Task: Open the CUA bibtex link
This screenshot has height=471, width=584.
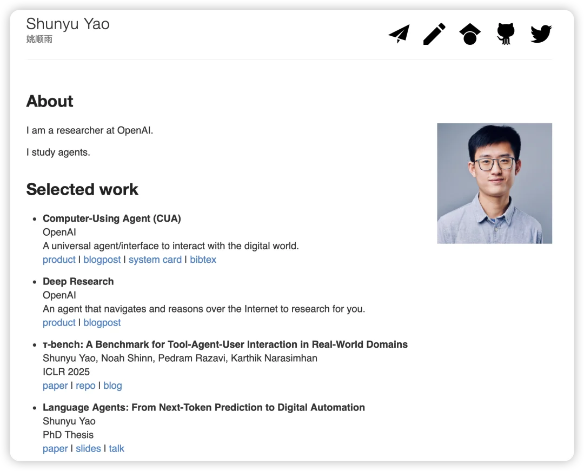Action: tap(203, 260)
